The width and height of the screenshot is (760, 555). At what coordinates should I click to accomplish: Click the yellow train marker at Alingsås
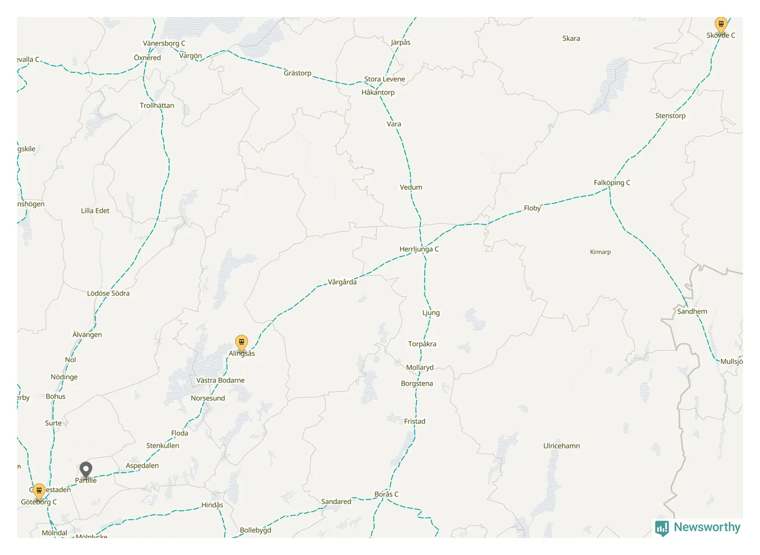coord(242,343)
